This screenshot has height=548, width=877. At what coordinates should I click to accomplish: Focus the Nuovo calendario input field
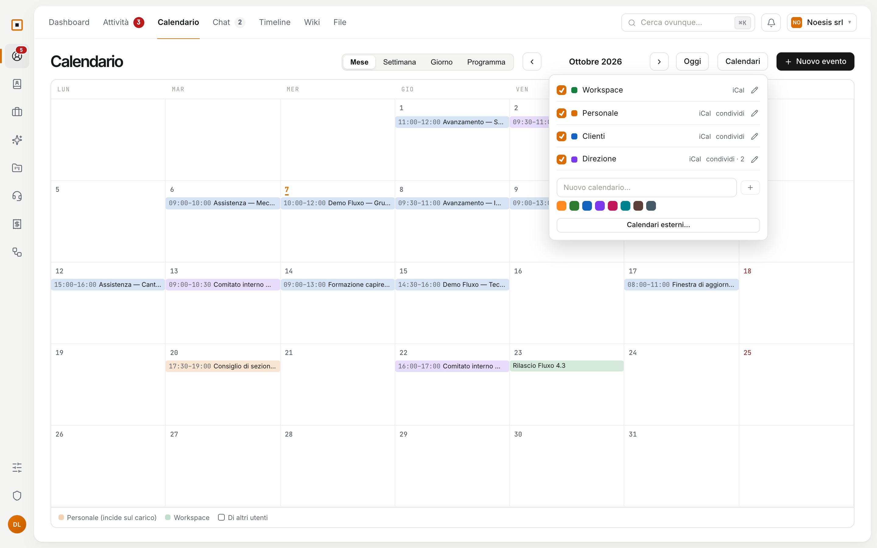click(646, 187)
